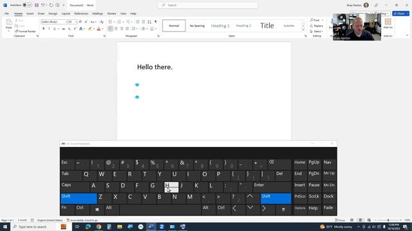This screenshot has width=412, height=231.
Task: Apply the Normal style
Action: [x=174, y=26]
